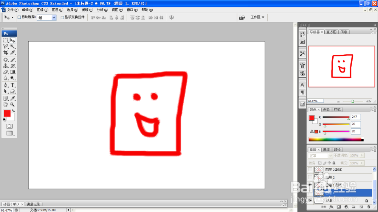Select the Eyedropper tool
Viewport: 378px width, 212px height.
12,98
